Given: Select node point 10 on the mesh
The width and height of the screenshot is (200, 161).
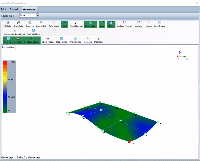Looking at the screenshot, I should tap(157, 122).
